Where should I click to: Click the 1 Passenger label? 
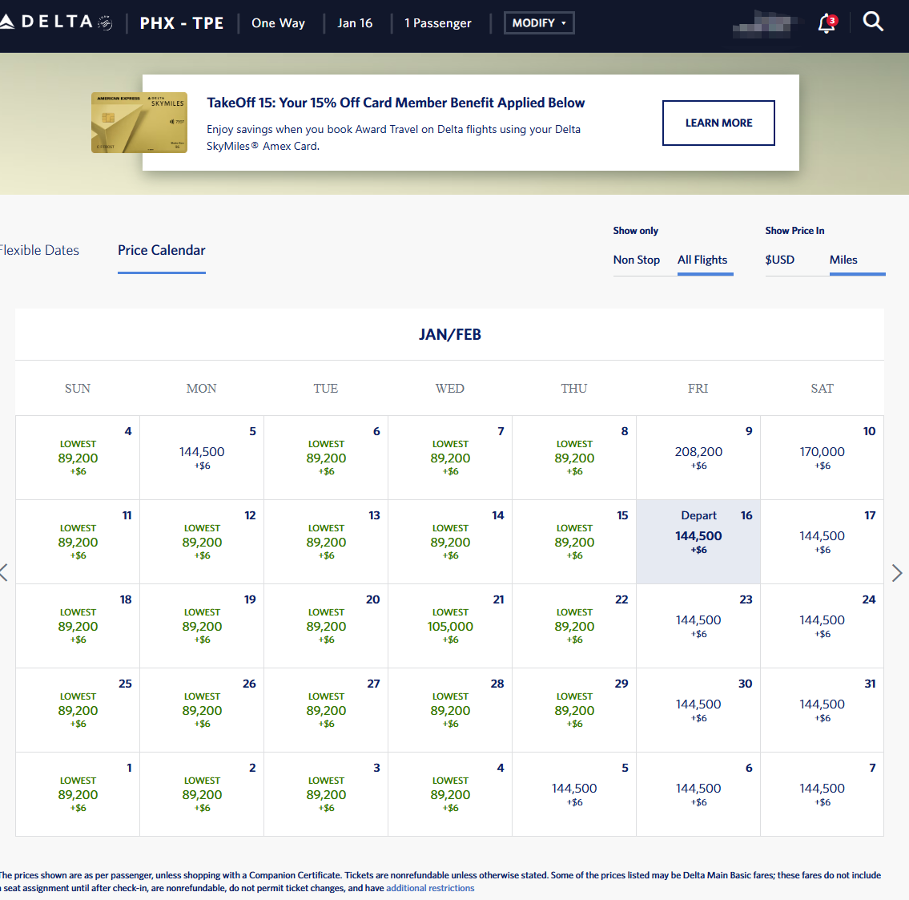[x=438, y=23]
